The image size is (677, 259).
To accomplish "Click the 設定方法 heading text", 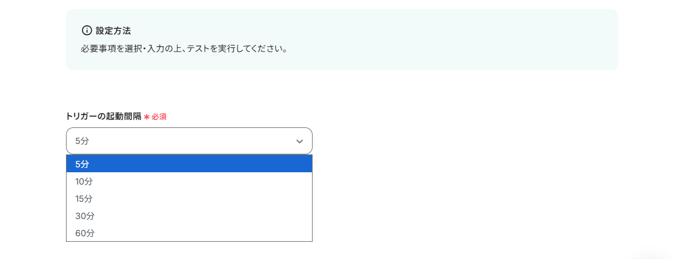I will tap(113, 30).
